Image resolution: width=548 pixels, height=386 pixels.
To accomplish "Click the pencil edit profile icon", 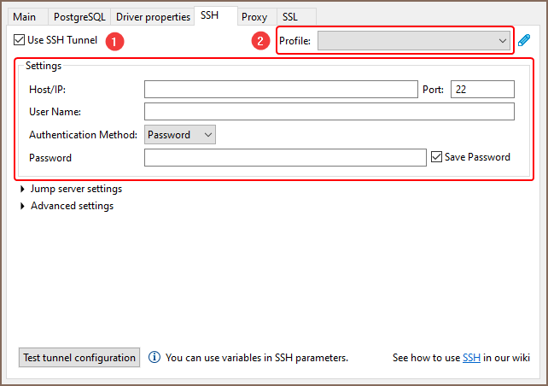I will [524, 40].
